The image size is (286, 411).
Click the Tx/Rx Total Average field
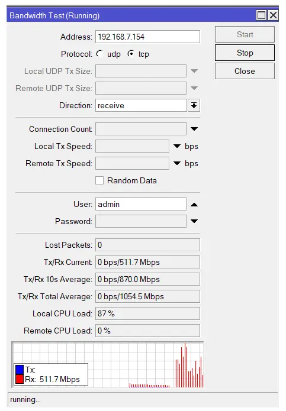coord(147,296)
